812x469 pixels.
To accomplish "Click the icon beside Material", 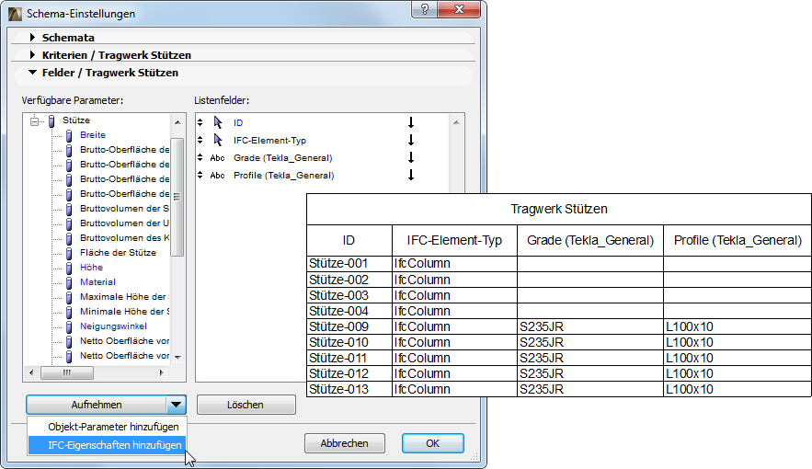I will pyautogui.click(x=69, y=283).
